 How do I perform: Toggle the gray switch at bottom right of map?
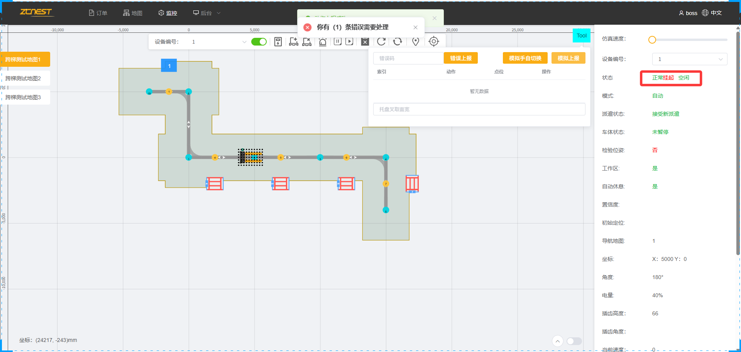click(x=574, y=341)
